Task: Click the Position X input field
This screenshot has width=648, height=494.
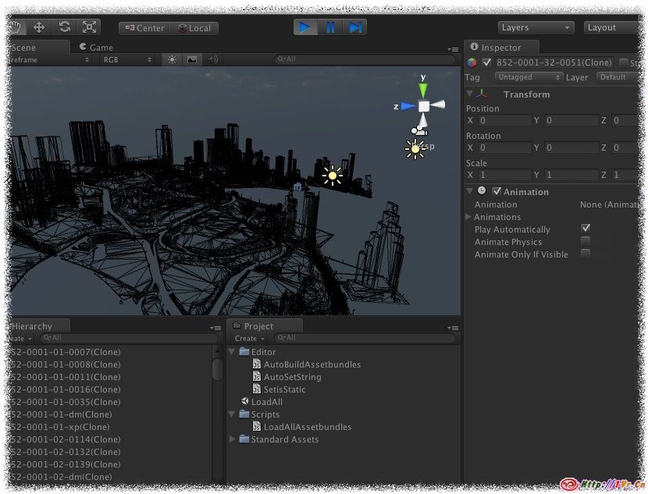Action: click(504, 121)
